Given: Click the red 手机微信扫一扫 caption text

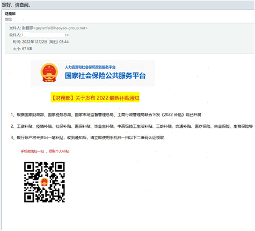Looking at the screenshot, I should click(45, 151).
